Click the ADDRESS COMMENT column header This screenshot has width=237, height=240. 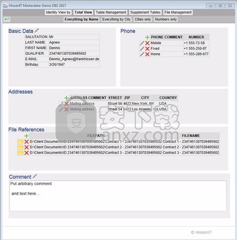point(88,98)
